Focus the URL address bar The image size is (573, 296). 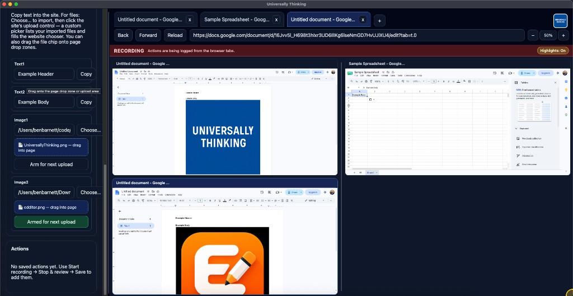click(356, 35)
